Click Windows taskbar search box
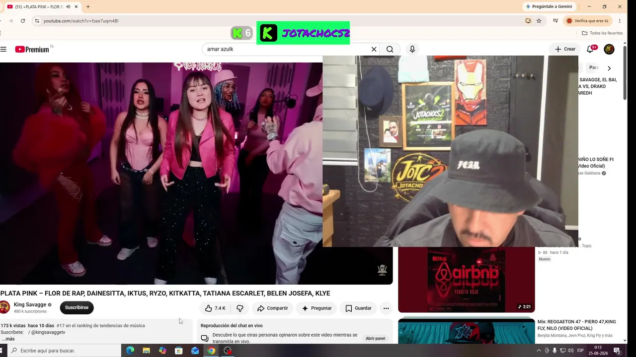This screenshot has width=636, height=357. 65,351
